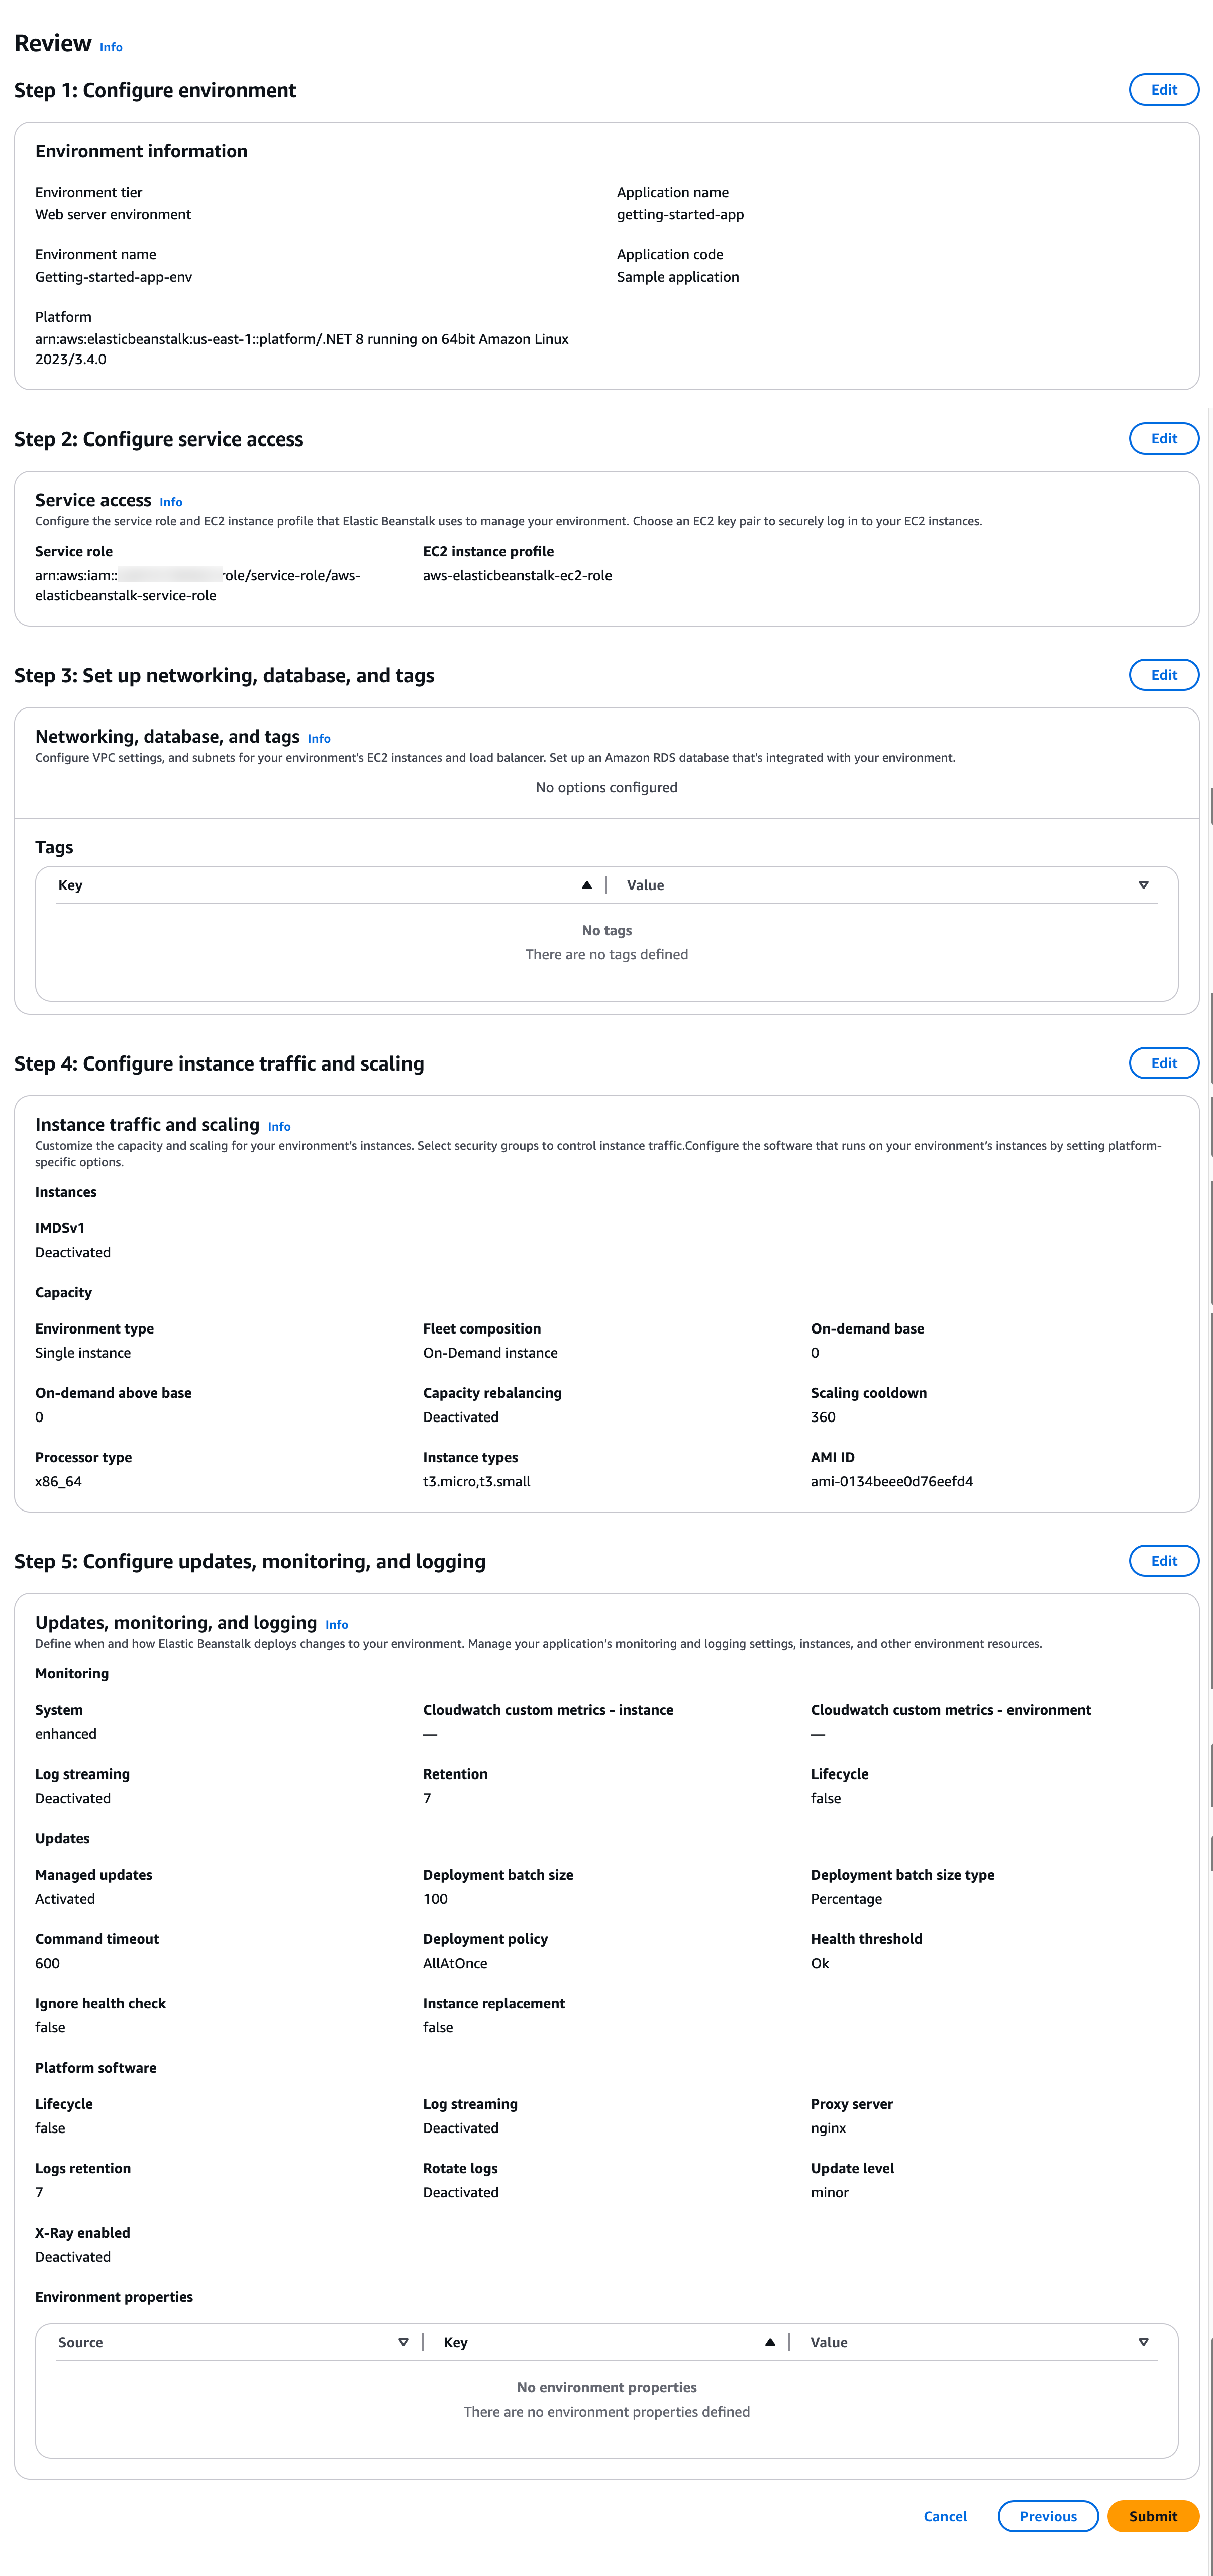
Task: Open the Value column filter in environment properties
Action: click(x=1142, y=2341)
